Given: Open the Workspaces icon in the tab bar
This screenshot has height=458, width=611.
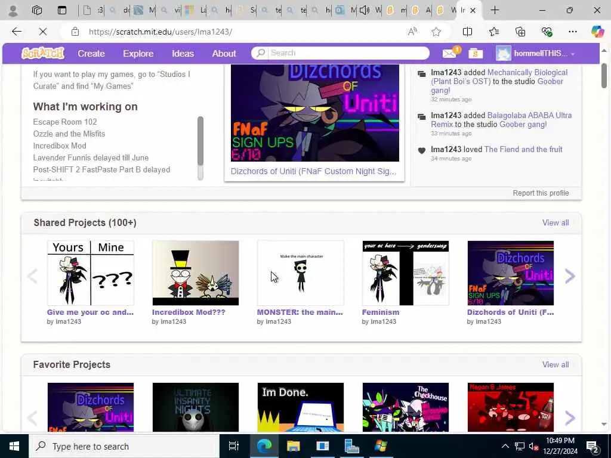Looking at the screenshot, I should point(37,11).
